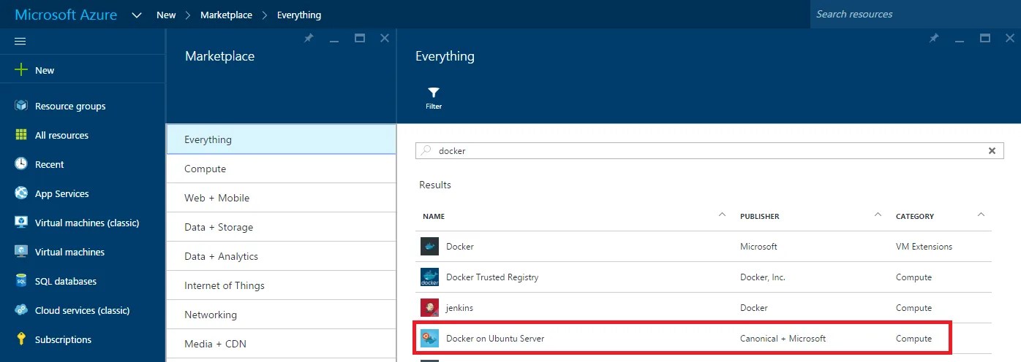Click the CATEGORY column header
1021x362 pixels.
pyautogui.click(x=915, y=217)
